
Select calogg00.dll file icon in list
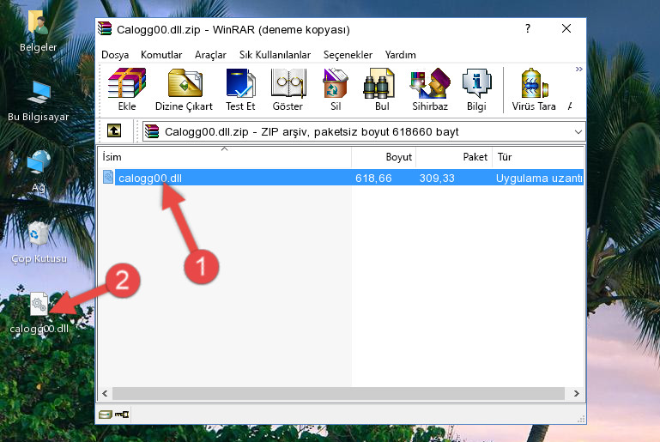click(108, 177)
